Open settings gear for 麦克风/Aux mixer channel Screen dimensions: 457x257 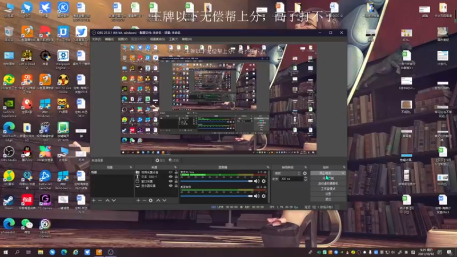(264, 181)
